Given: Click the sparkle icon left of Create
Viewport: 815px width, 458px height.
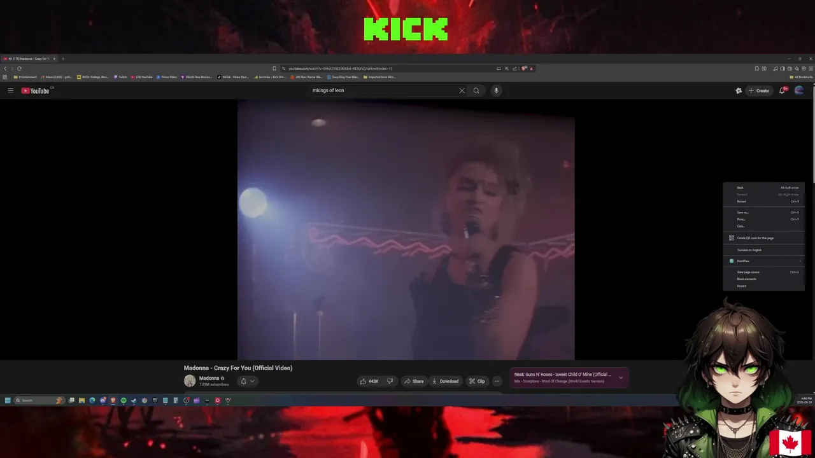Looking at the screenshot, I should (x=739, y=90).
